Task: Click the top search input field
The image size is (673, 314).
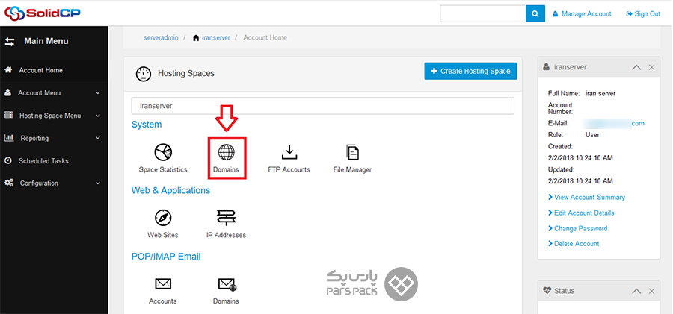Action: (x=482, y=13)
